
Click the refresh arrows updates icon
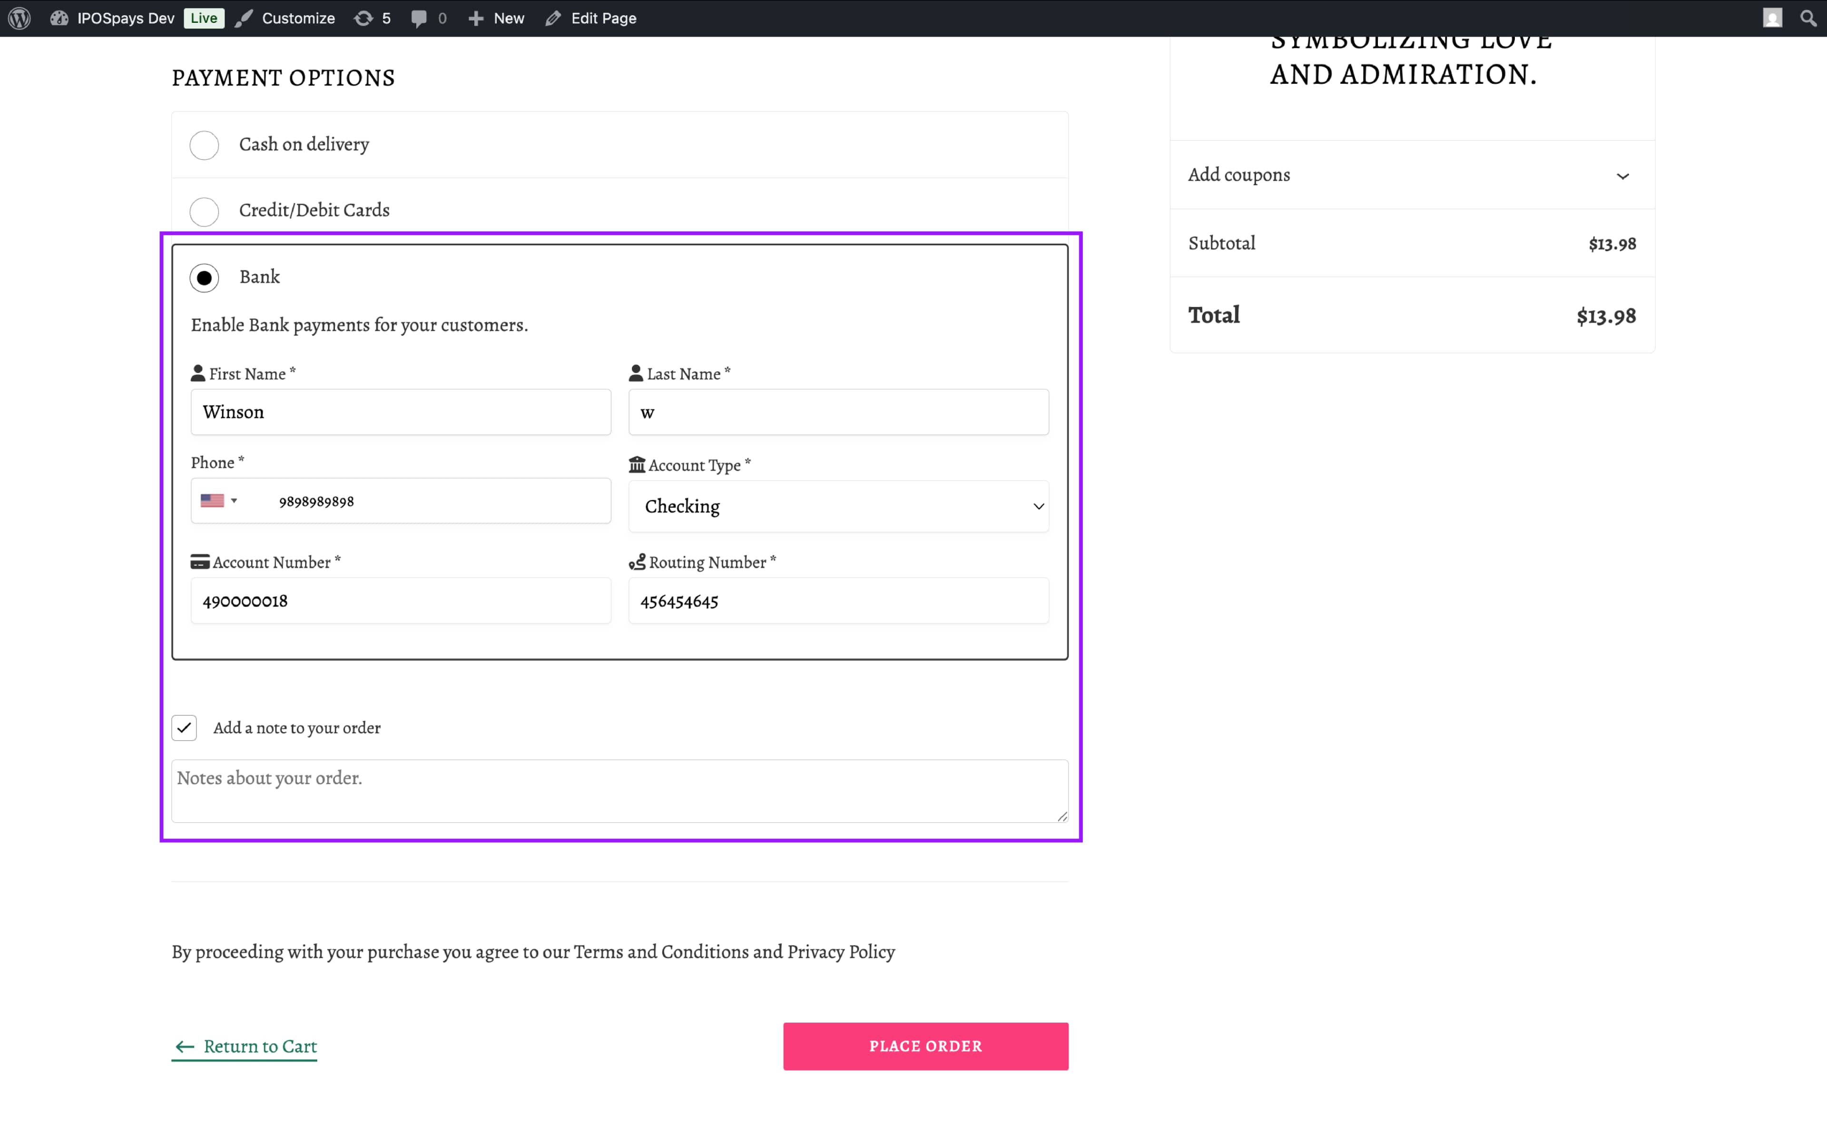(x=363, y=18)
